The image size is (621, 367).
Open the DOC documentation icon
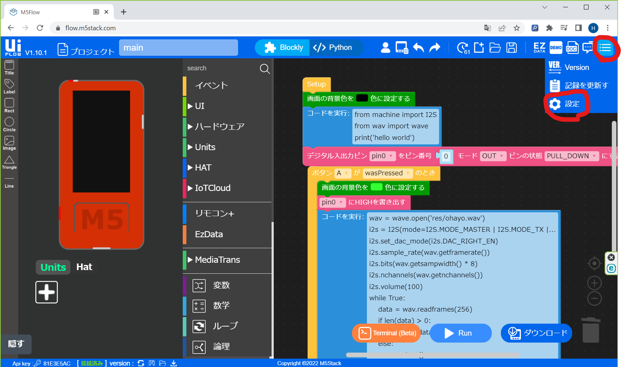pyautogui.click(x=572, y=47)
